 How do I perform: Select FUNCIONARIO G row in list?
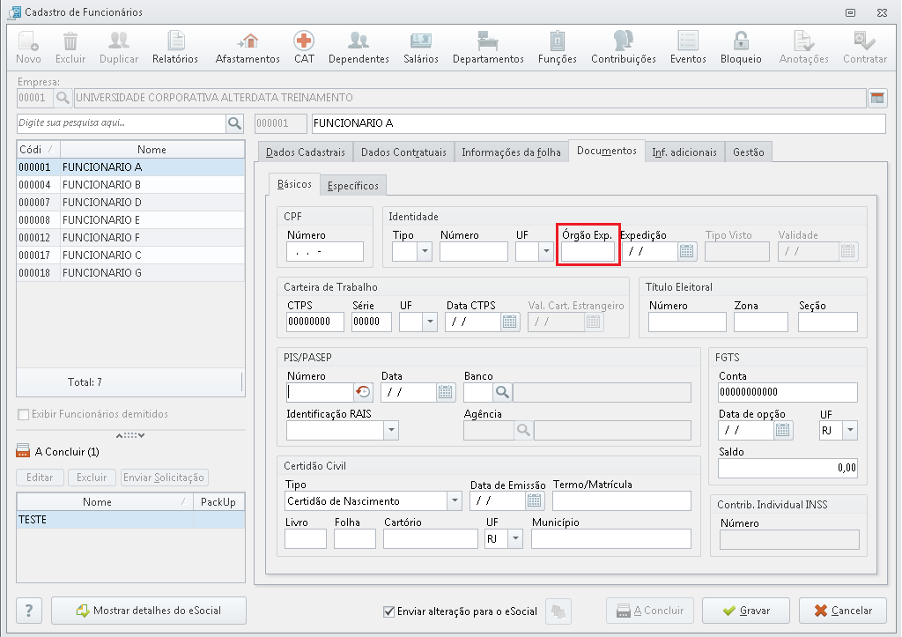[130, 273]
